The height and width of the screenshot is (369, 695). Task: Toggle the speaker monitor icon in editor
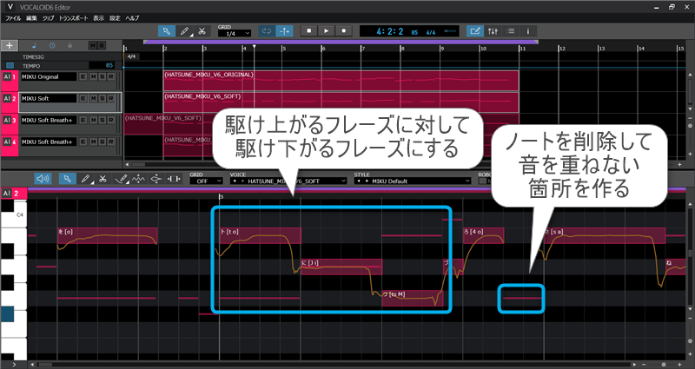click(x=43, y=179)
